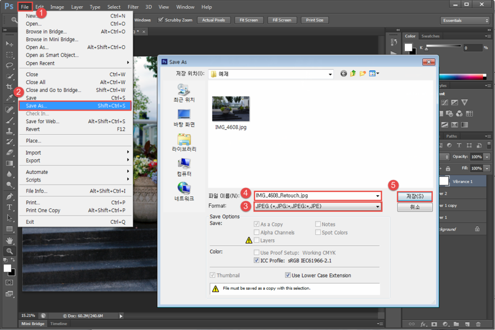Click filename field IMG_4608_Retouch.jpg
495x330 pixels.
[317, 196]
